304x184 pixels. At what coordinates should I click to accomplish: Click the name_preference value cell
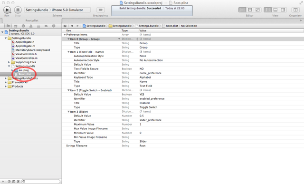pos(151,73)
